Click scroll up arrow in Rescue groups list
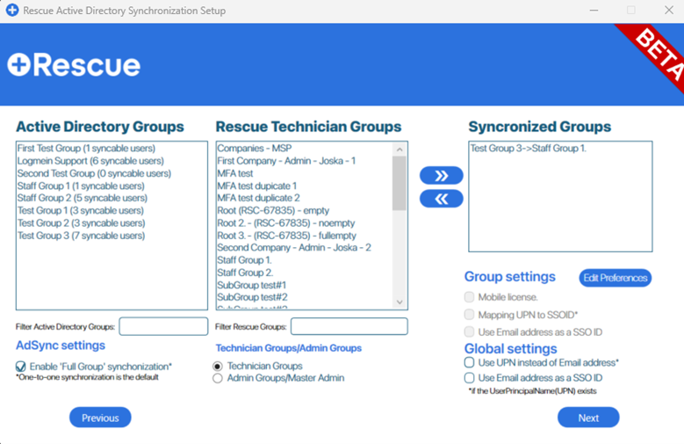Viewport: 684px width, 444px height. [400, 149]
